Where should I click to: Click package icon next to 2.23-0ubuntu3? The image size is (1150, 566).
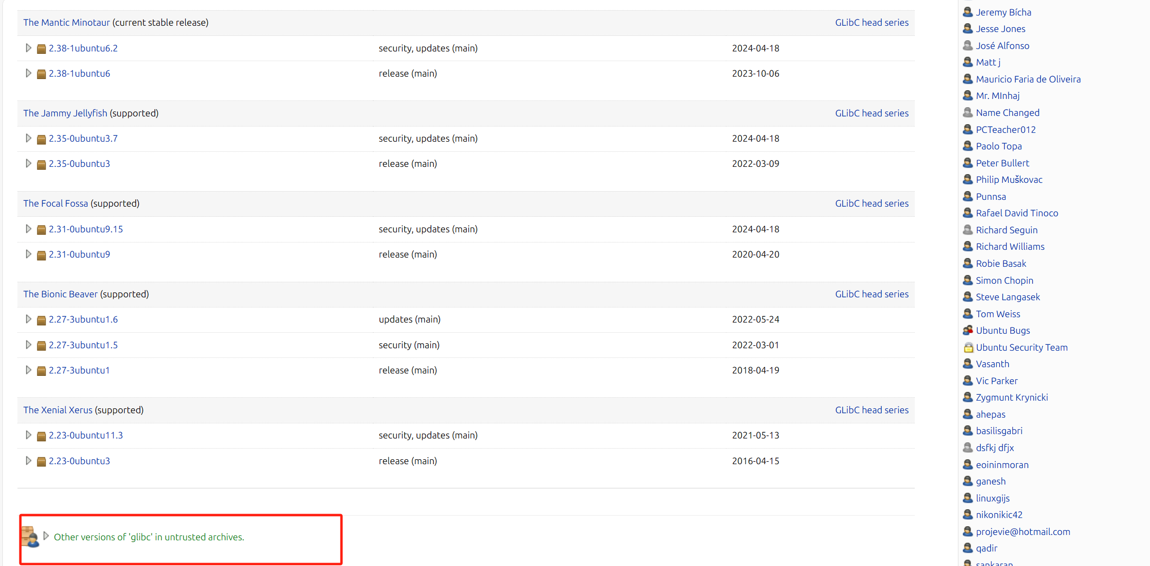click(41, 461)
